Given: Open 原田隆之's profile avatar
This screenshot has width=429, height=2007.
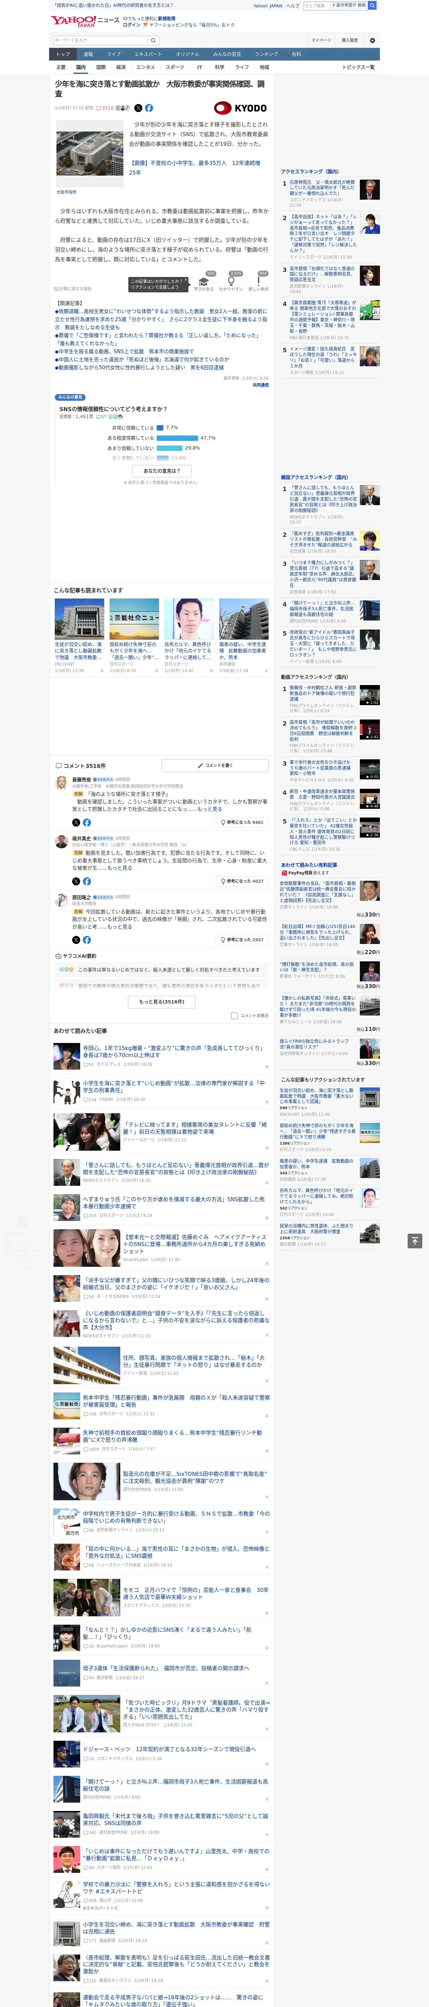Looking at the screenshot, I should click(61, 901).
